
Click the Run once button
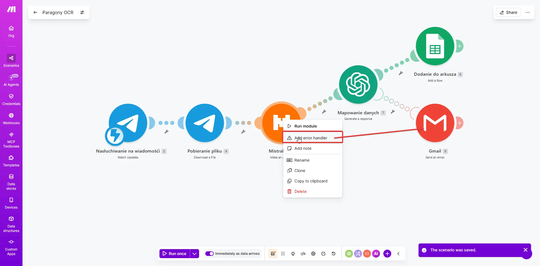(175, 254)
